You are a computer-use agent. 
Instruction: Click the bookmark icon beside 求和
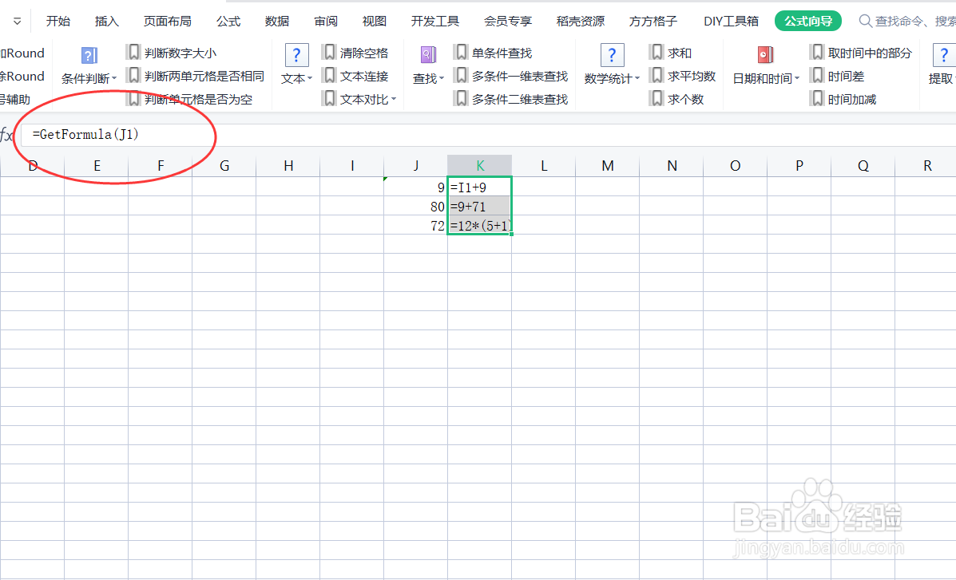pyautogui.click(x=657, y=53)
